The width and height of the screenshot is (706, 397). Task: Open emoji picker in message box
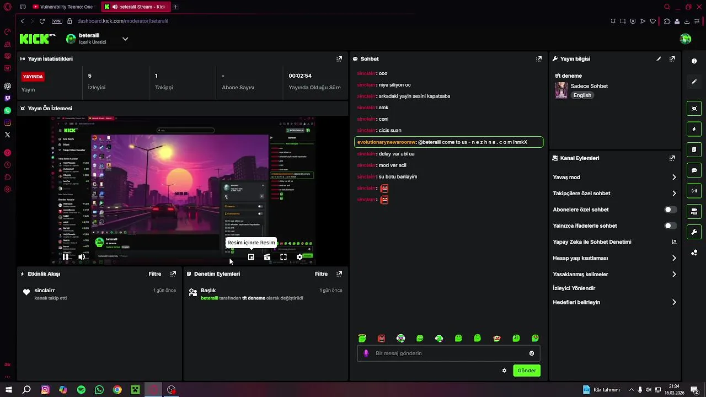532,353
